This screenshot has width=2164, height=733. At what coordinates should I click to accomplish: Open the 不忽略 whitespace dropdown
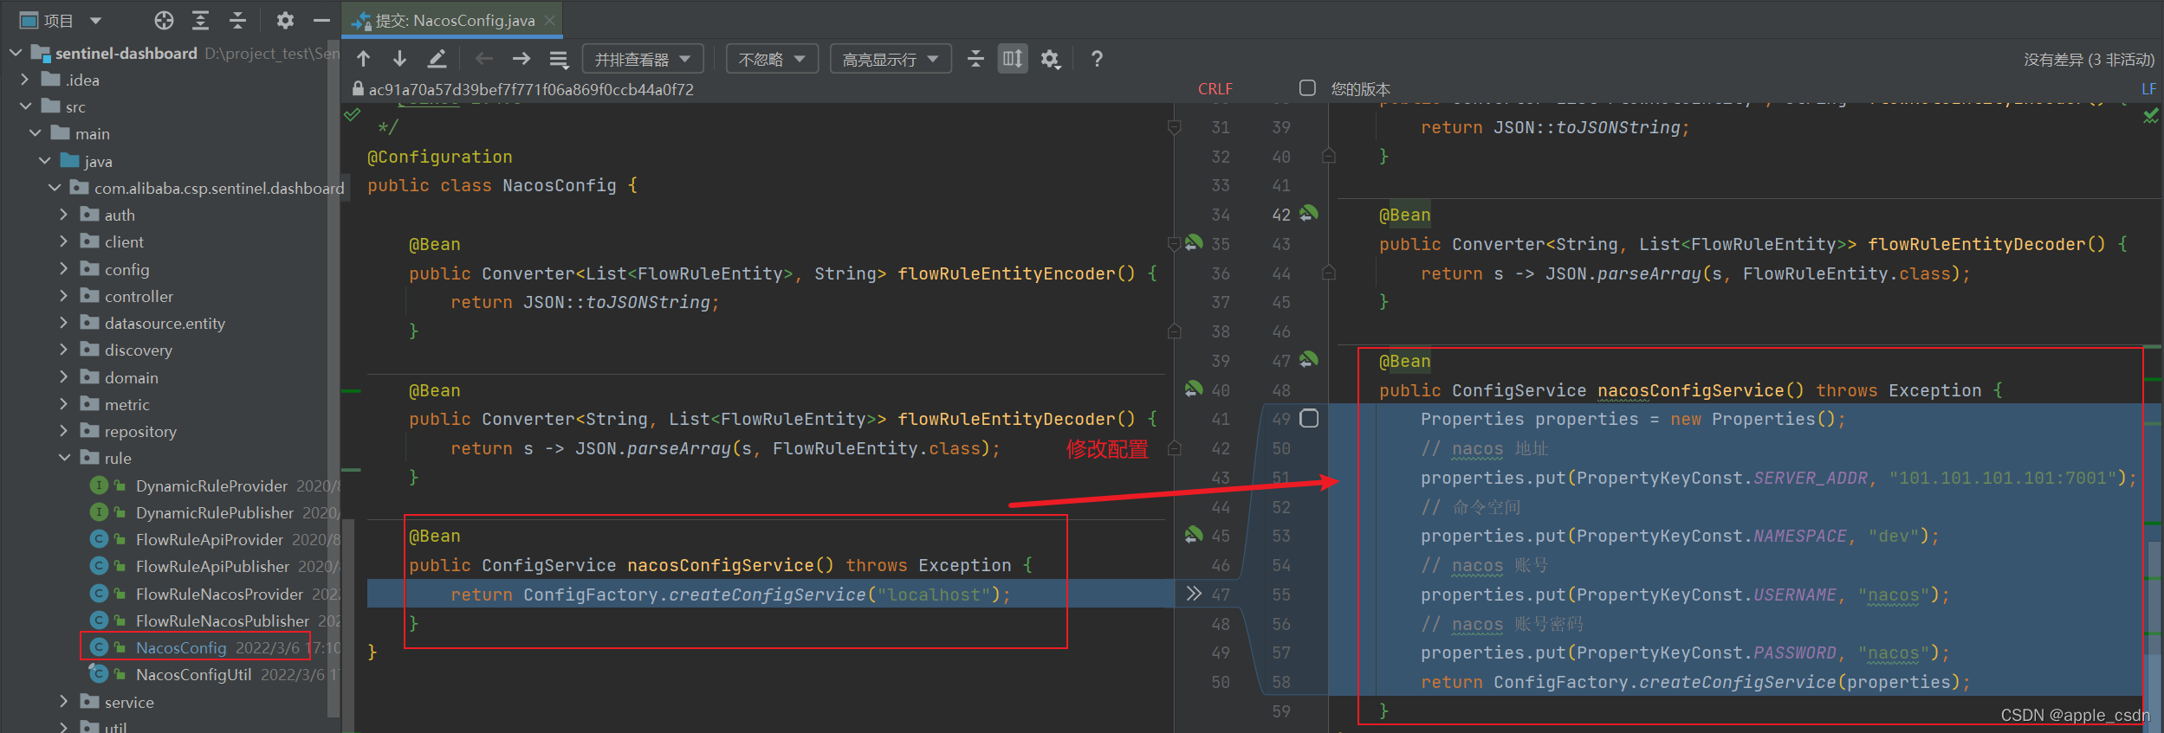(x=772, y=59)
